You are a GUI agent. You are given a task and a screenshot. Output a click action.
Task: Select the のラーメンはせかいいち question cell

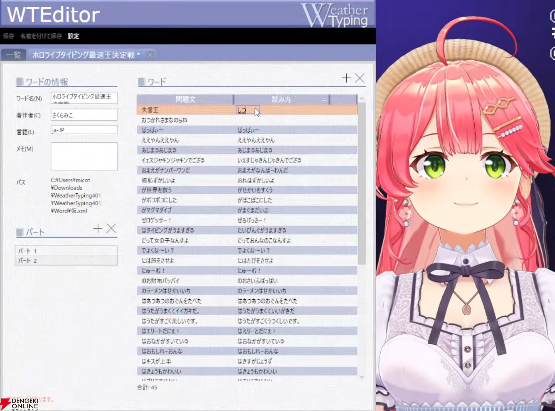(x=185, y=291)
